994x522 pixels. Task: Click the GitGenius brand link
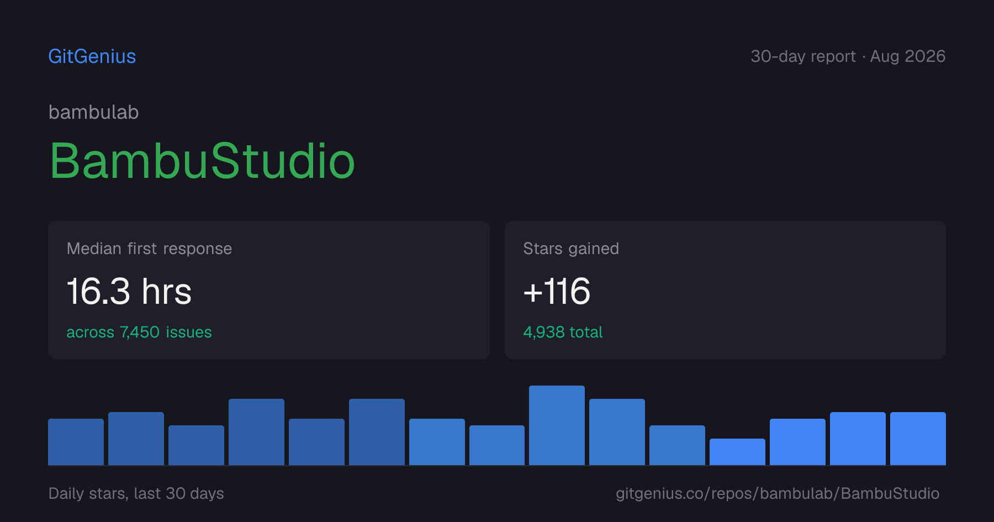click(92, 56)
